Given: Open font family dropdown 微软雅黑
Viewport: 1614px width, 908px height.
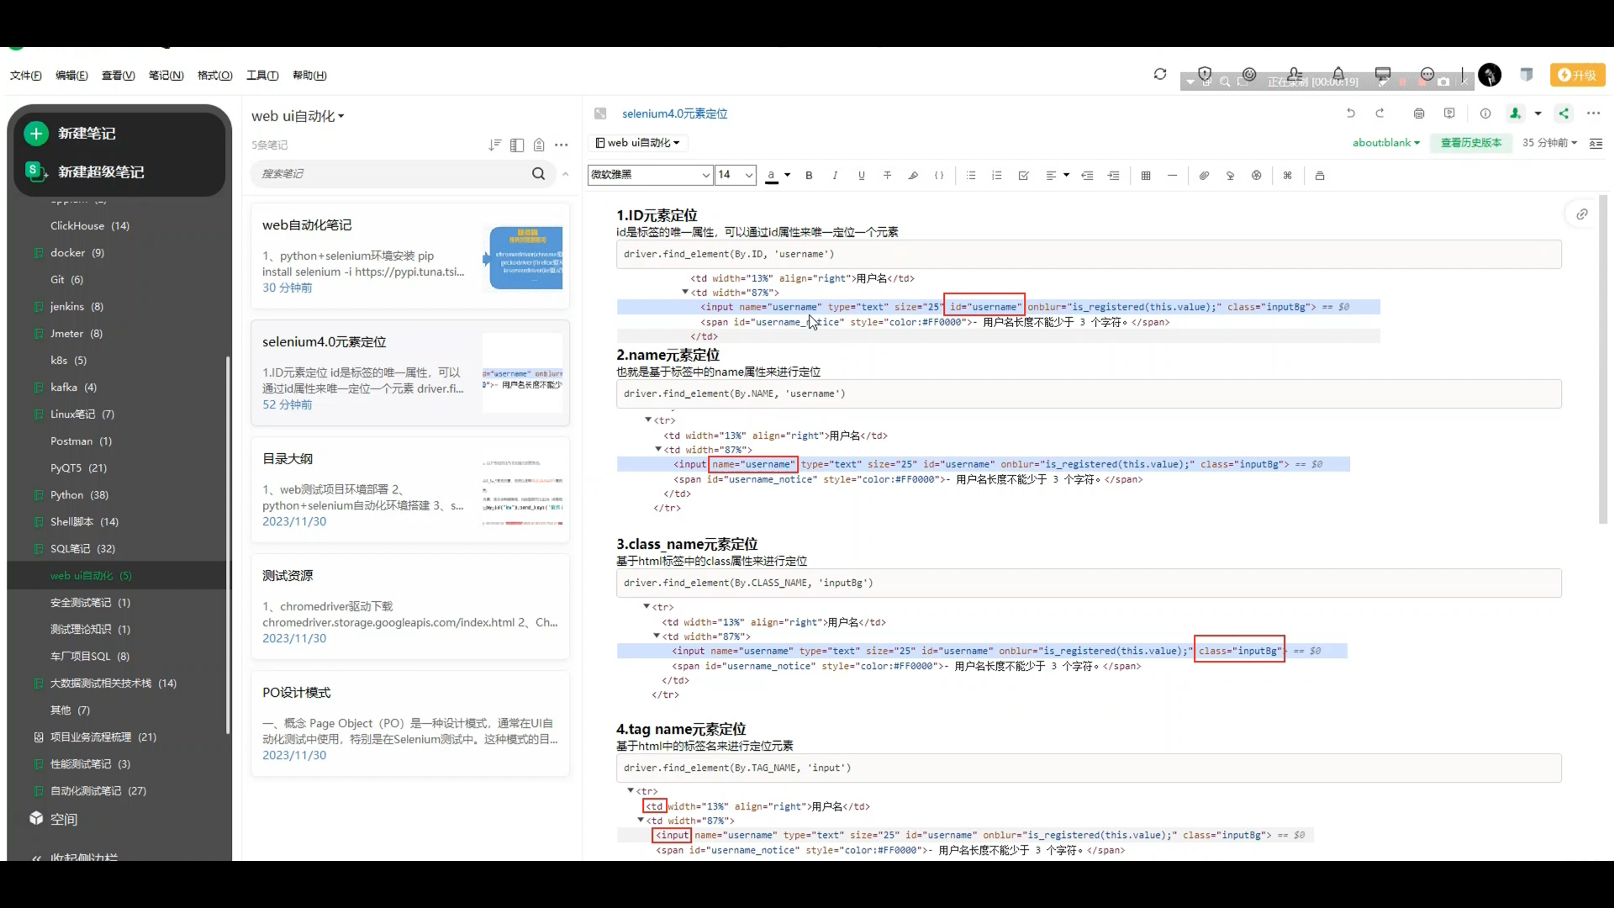Looking at the screenshot, I should [650, 175].
